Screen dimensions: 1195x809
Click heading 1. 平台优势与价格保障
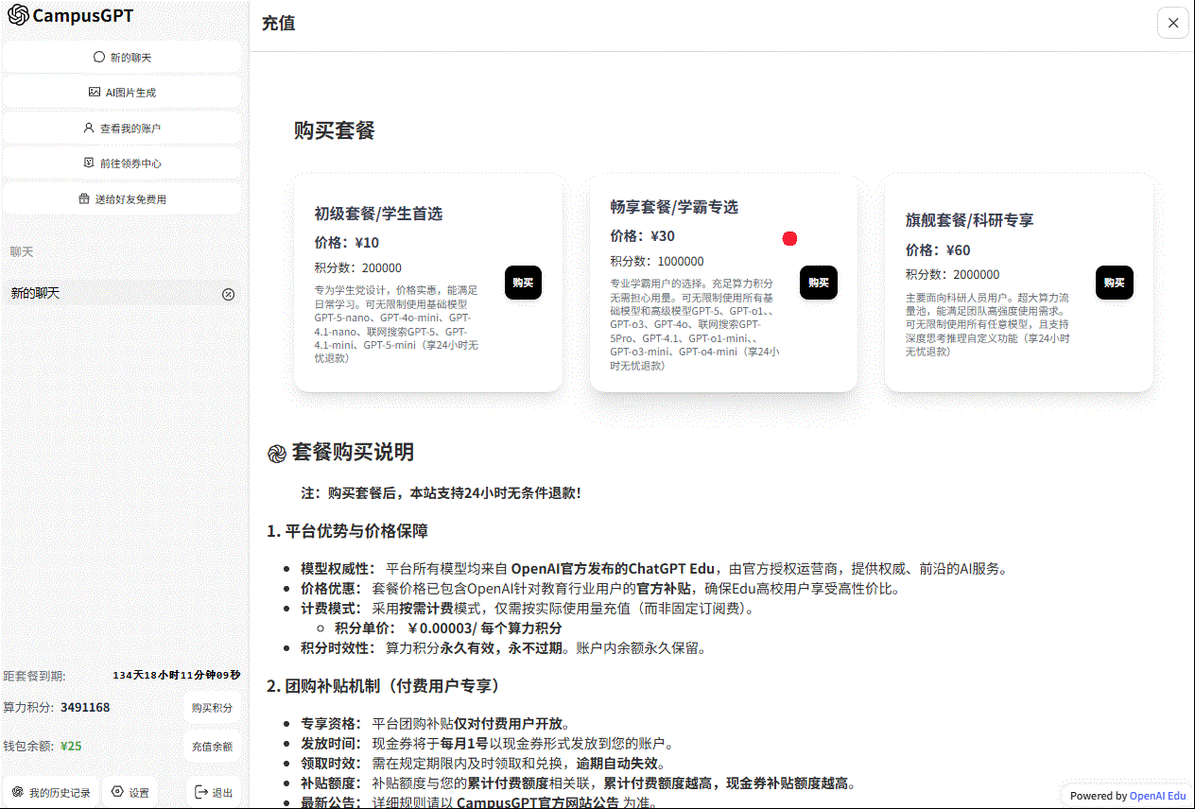click(348, 531)
